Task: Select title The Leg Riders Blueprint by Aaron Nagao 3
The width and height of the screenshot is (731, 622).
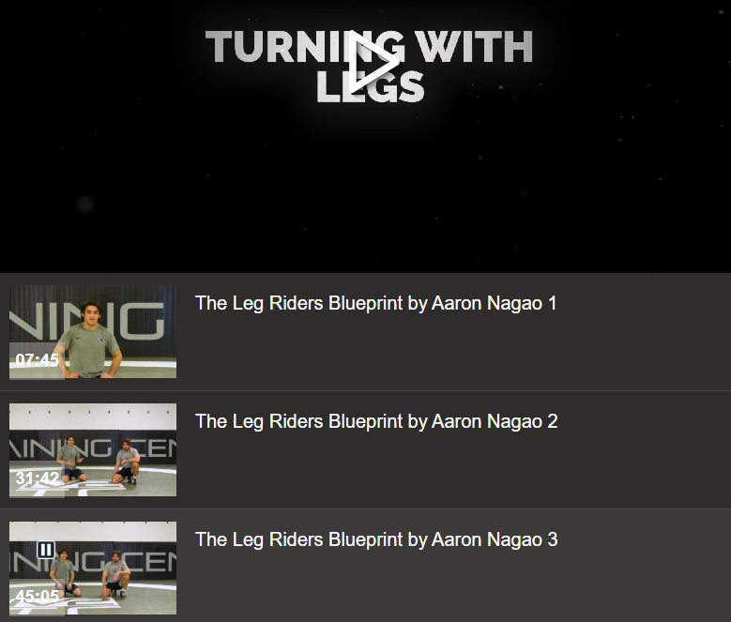Action: 376,540
